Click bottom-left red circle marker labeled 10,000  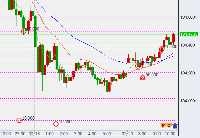[19, 120]
